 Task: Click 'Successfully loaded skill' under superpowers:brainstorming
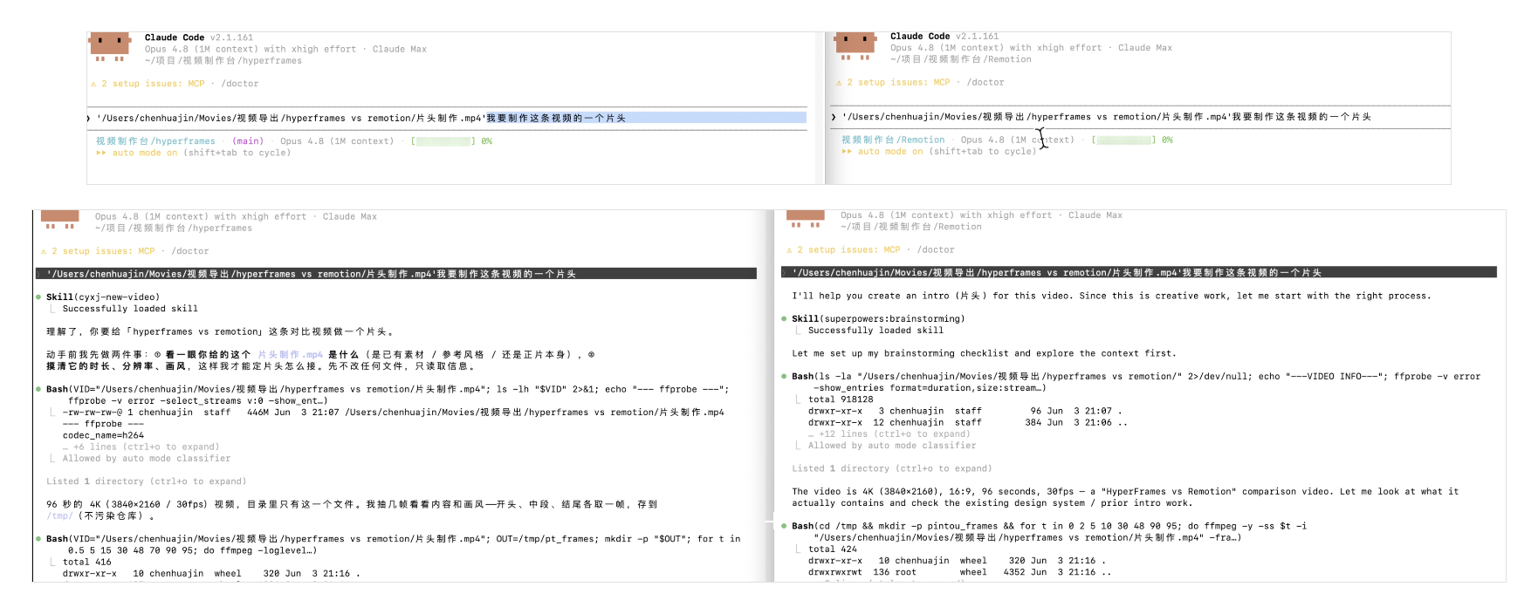pyautogui.click(x=875, y=331)
